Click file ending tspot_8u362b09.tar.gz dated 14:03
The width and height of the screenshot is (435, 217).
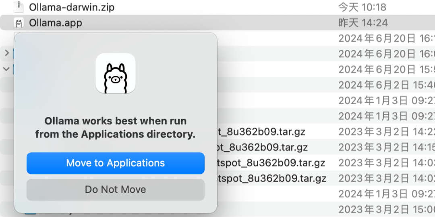tap(271, 163)
